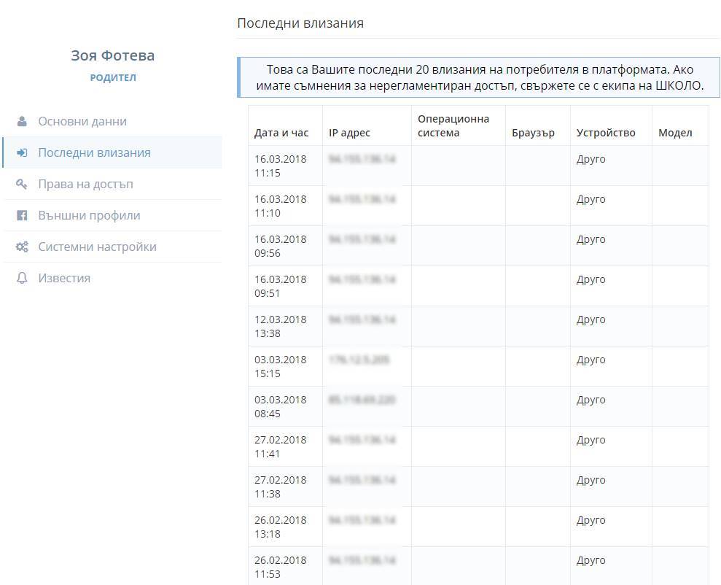721x585 pixels.
Task: Click the key icon beside Права на достъп
Action: [22, 184]
